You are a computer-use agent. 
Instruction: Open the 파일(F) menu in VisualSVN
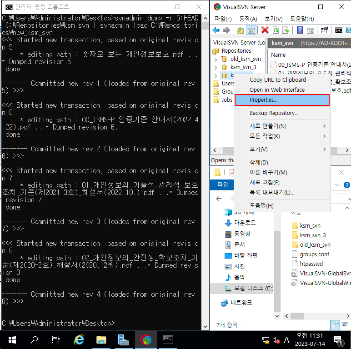[x=223, y=19]
